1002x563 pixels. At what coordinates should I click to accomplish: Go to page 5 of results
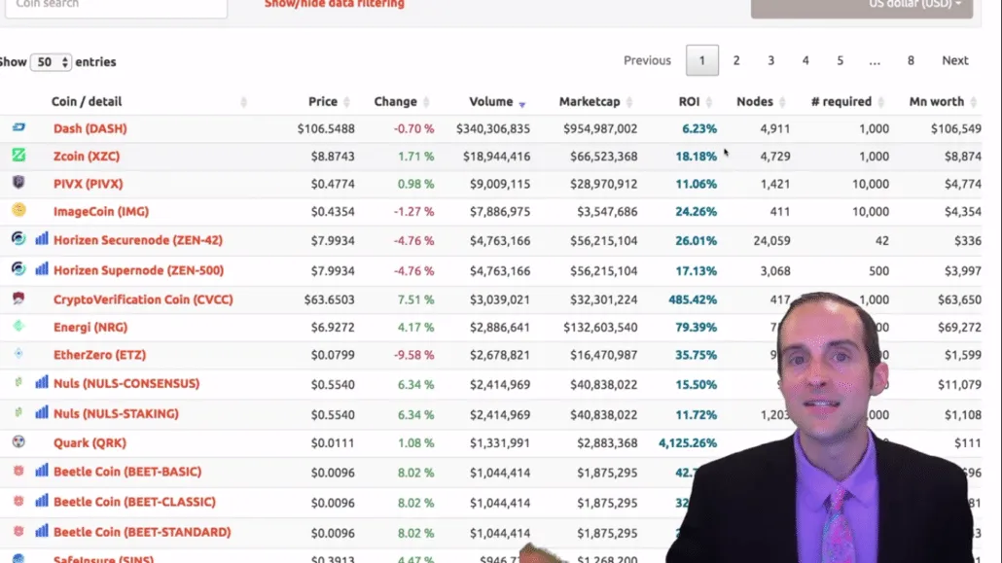pyautogui.click(x=840, y=60)
